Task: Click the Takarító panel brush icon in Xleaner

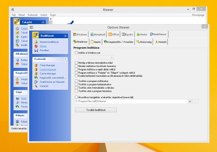Action: (17, 22)
